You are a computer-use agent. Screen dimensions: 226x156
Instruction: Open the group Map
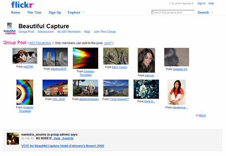(x=87, y=32)
